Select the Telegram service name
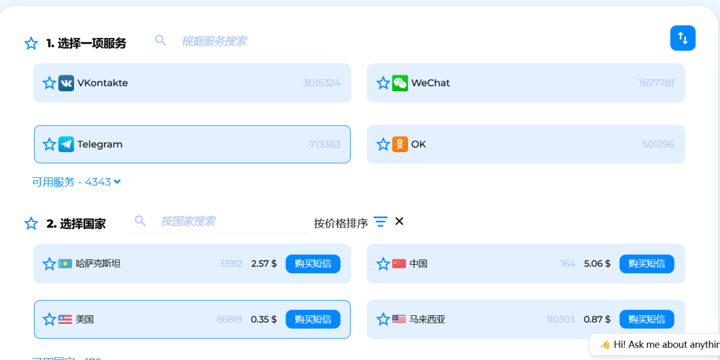720x360 pixels. (x=99, y=144)
